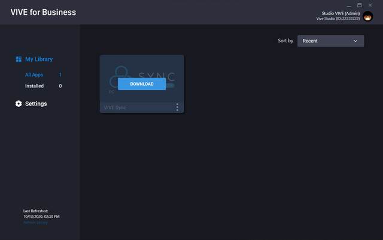Viewport: 383px width, 240px height.
Task: Click the Vive Studio ID text
Action: click(338, 19)
